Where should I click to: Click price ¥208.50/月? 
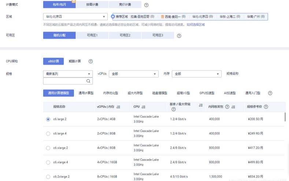click(x=255, y=119)
